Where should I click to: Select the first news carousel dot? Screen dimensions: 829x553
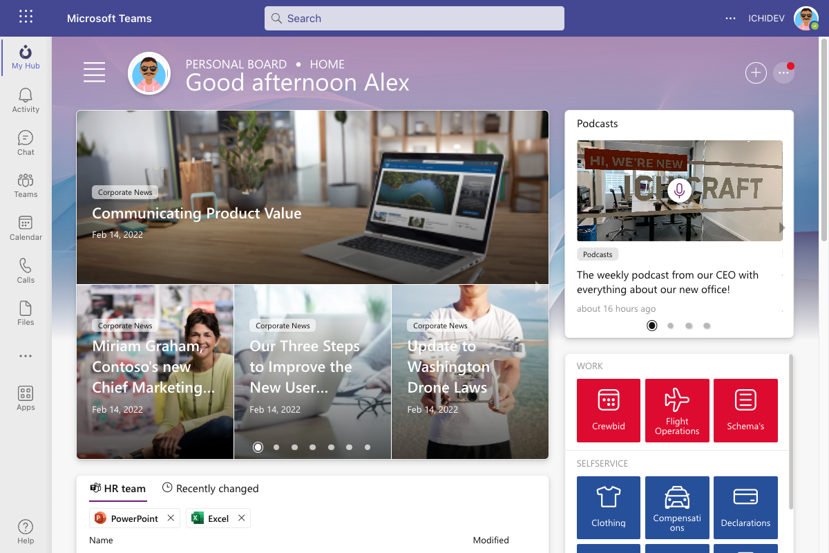pyautogui.click(x=258, y=447)
